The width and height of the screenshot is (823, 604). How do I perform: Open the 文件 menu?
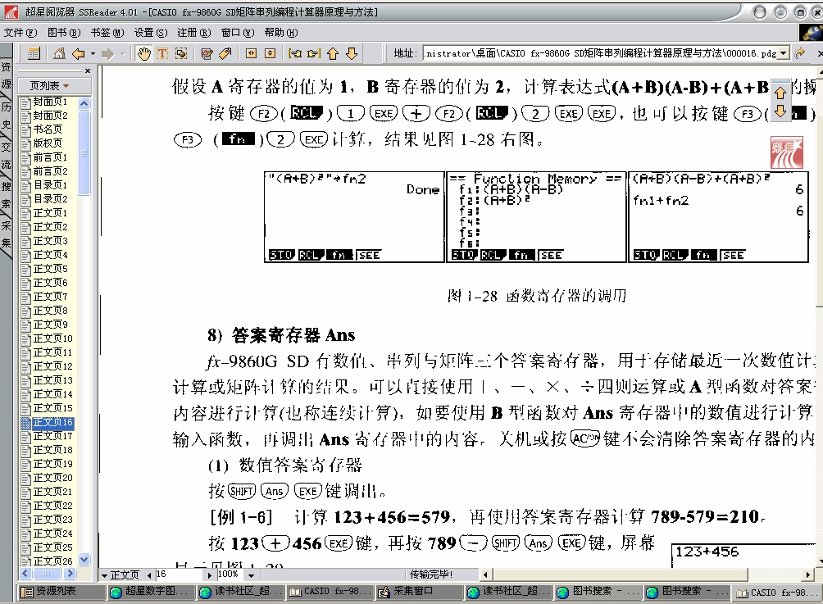tap(20, 33)
